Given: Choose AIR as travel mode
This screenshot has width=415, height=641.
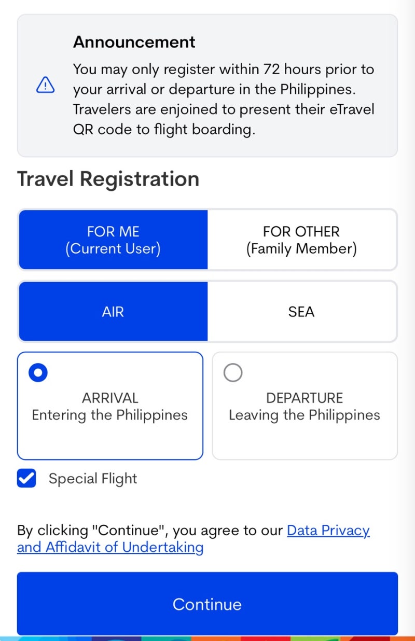Looking at the screenshot, I should (x=113, y=311).
